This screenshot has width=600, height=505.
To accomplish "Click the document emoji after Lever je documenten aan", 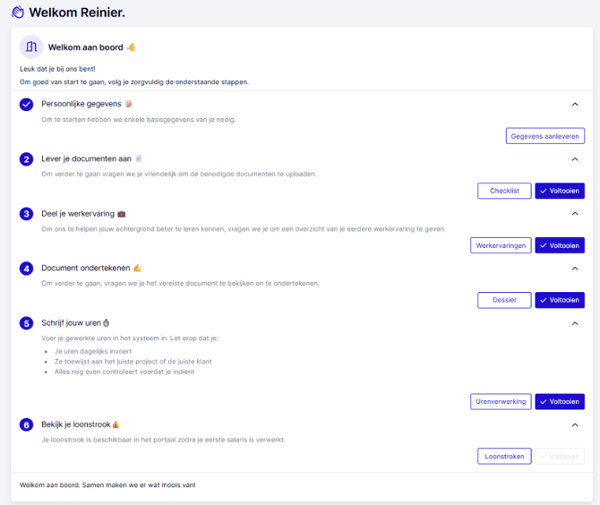I will coord(139,158).
